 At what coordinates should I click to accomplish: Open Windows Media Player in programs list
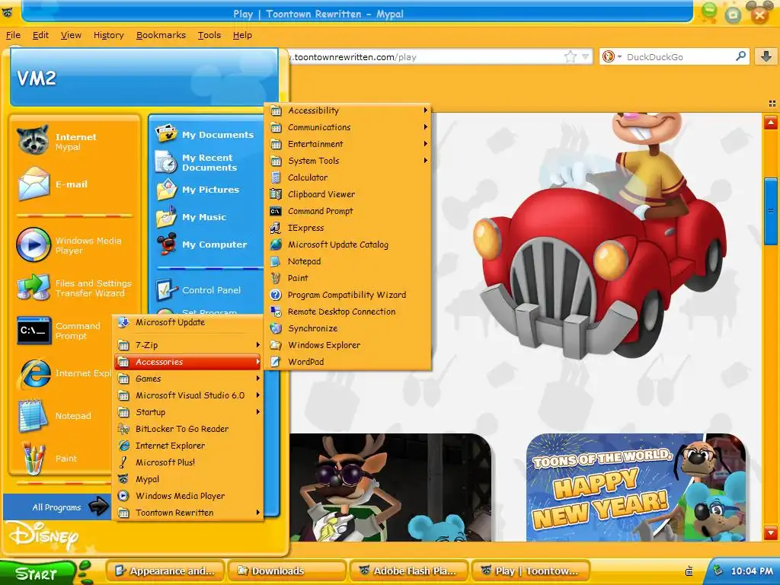[x=188, y=496]
